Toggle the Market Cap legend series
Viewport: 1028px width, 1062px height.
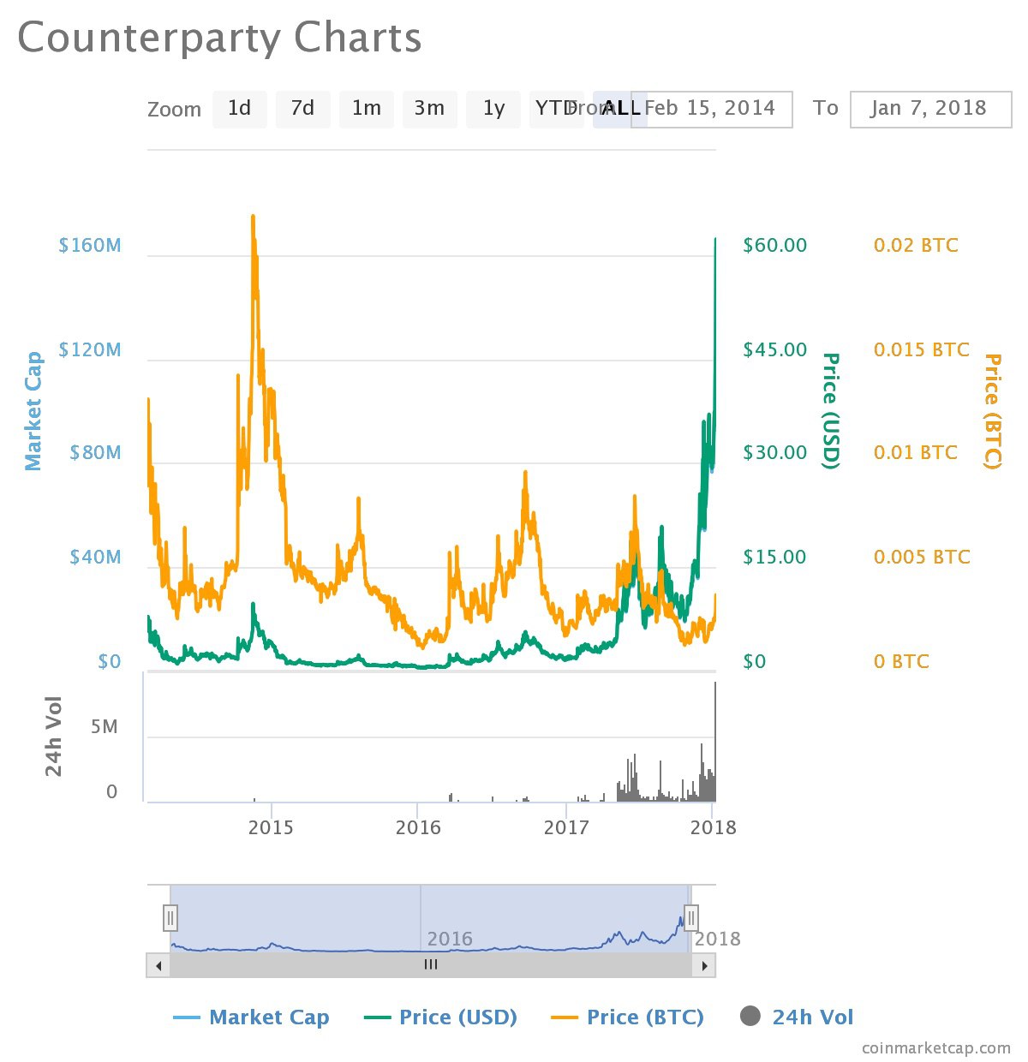(x=252, y=1017)
